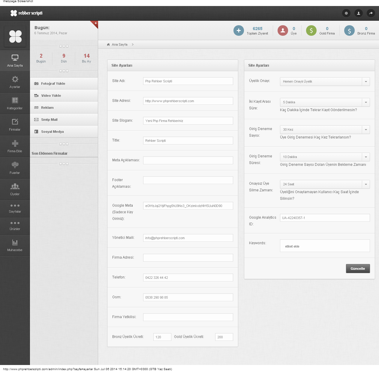Open Fuarlar in the sidebar
379x371 pixels.
tap(15, 168)
